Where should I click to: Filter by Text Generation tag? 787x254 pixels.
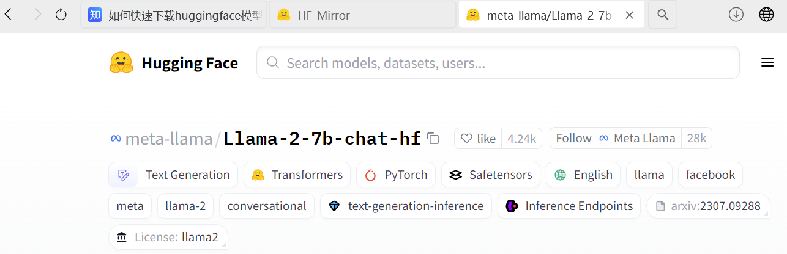click(x=173, y=175)
